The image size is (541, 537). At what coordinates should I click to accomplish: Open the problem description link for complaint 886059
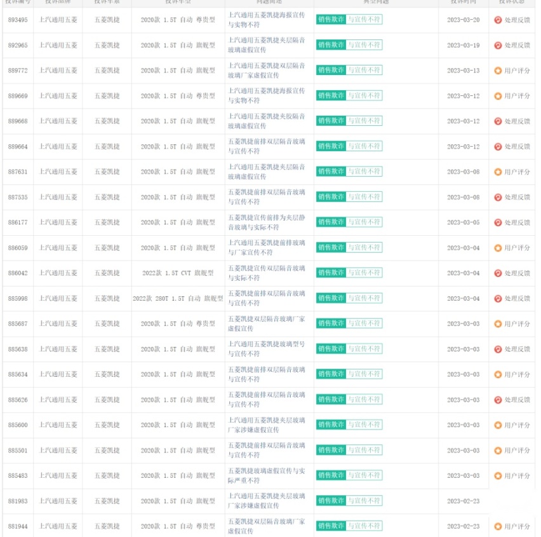click(266, 248)
